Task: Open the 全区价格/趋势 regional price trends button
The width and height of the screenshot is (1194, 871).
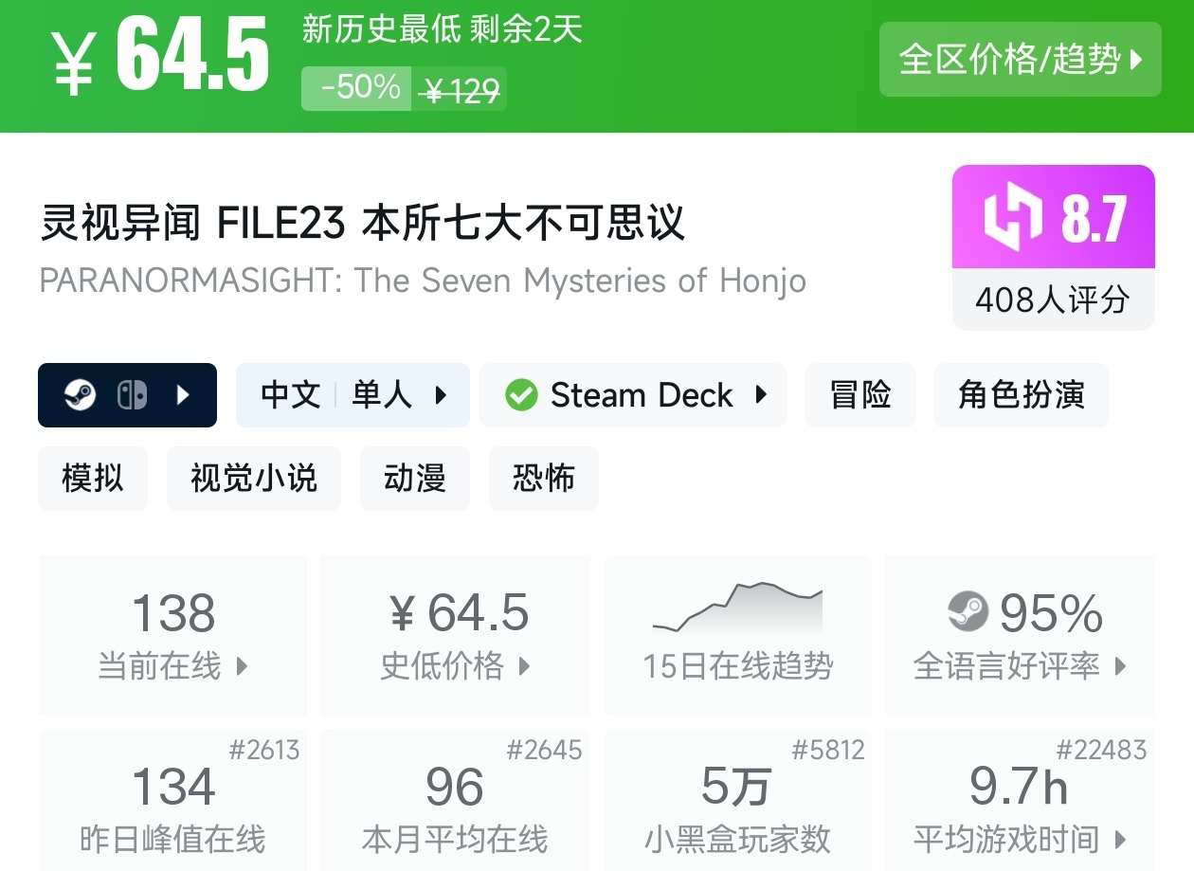Action: pyautogui.click(x=1020, y=60)
